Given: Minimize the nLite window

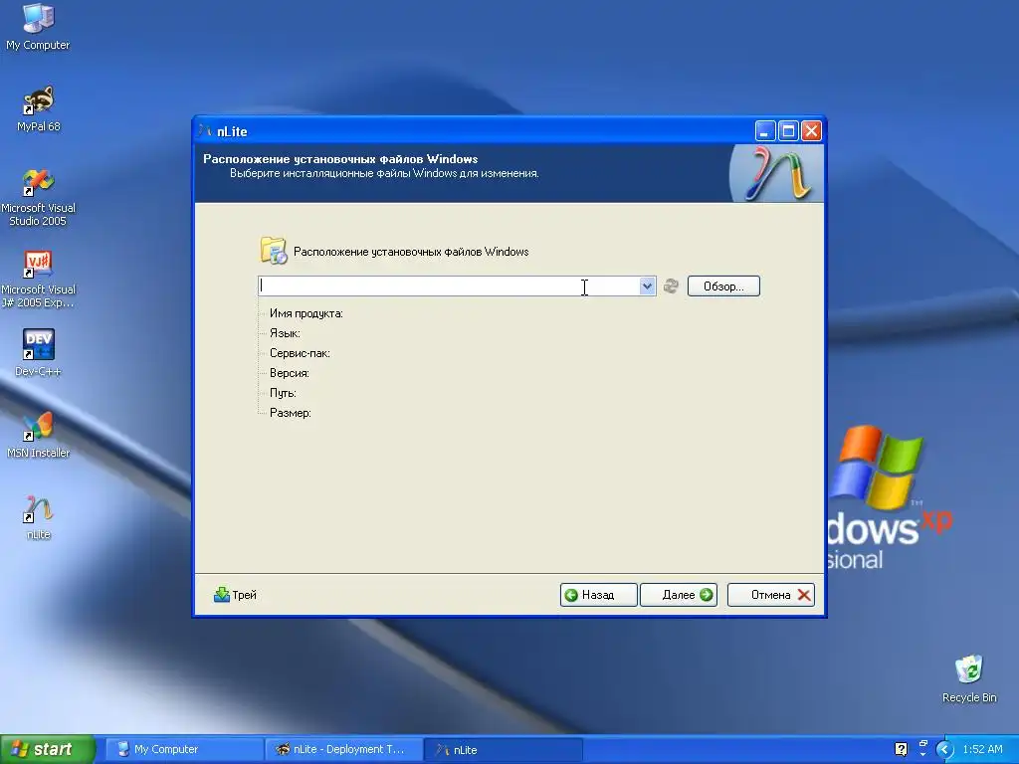Looking at the screenshot, I should pos(765,130).
